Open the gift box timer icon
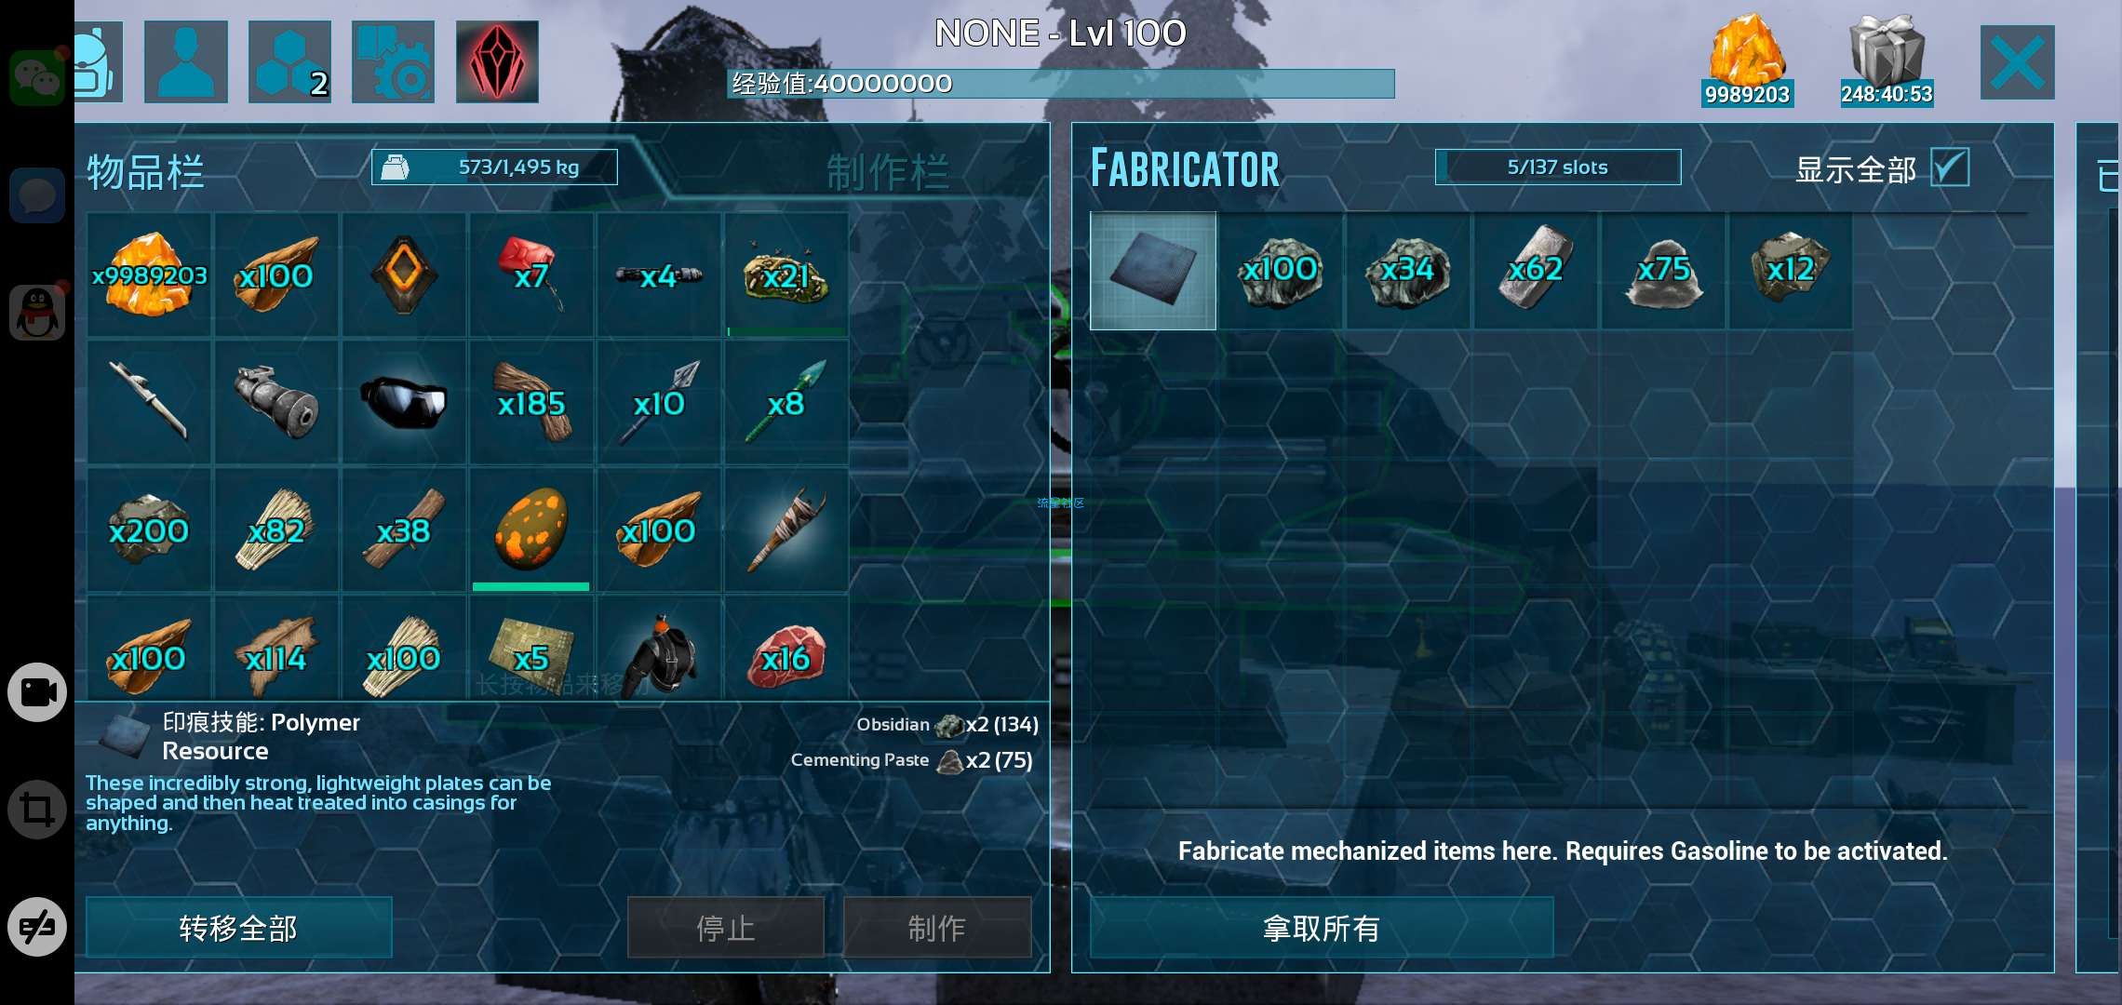 click(x=1887, y=60)
